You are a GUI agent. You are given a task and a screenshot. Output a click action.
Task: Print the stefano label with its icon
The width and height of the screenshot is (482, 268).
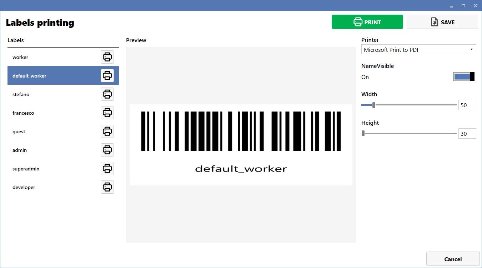coord(107,94)
